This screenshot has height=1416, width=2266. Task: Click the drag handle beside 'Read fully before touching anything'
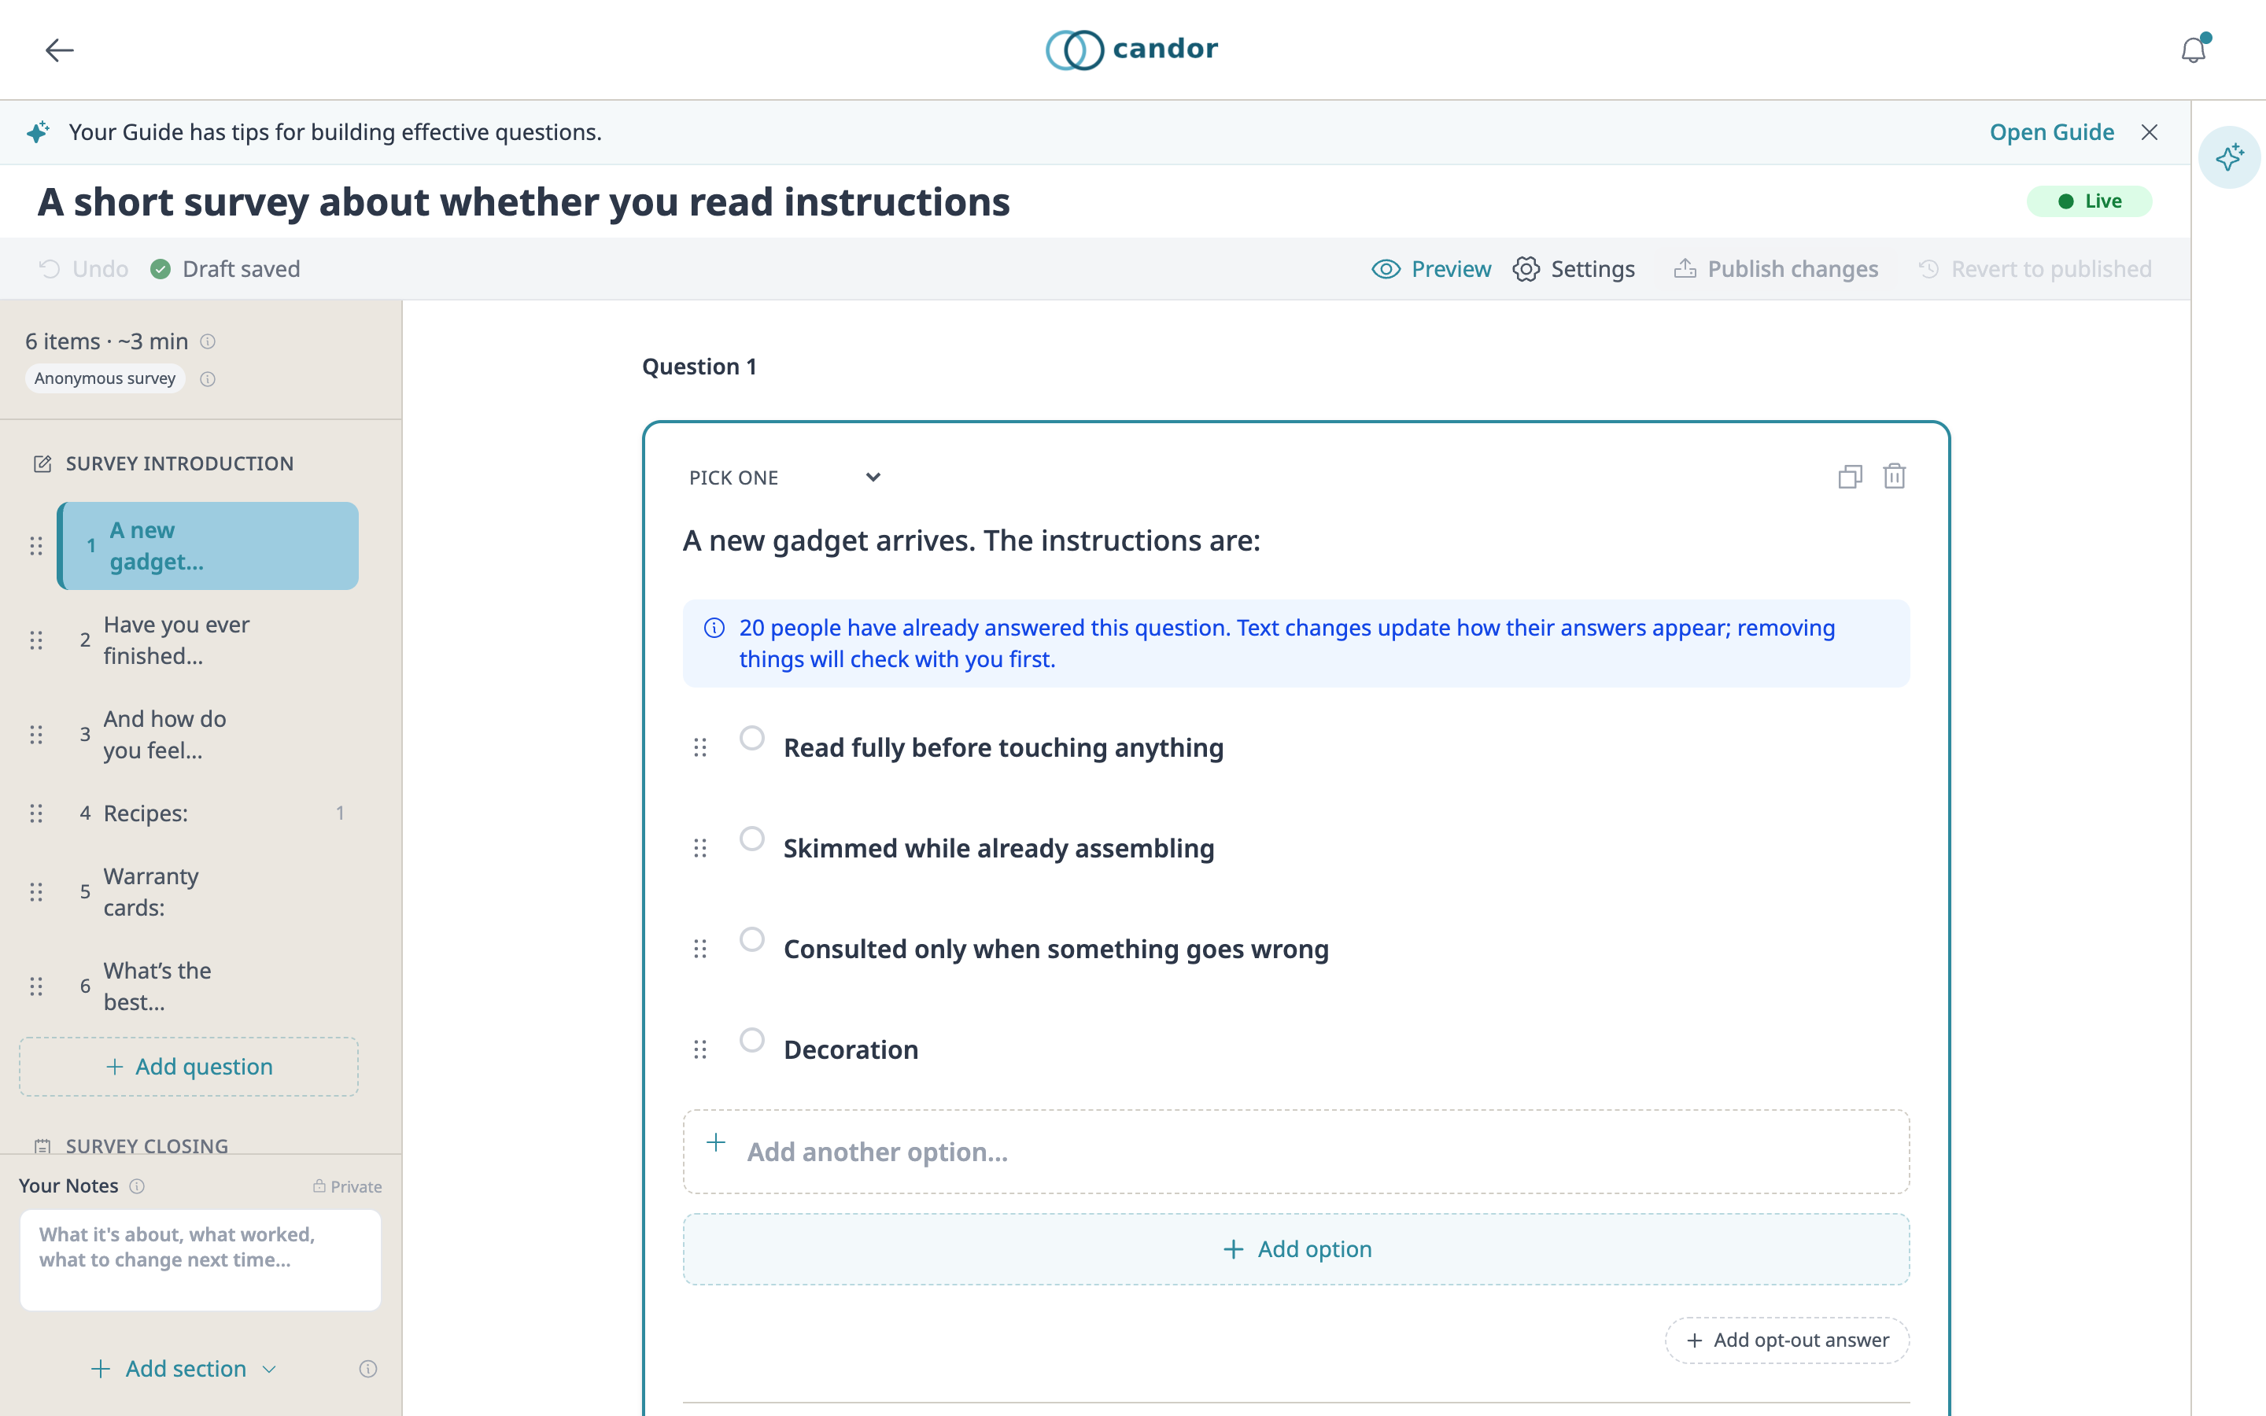[x=699, y=747]
